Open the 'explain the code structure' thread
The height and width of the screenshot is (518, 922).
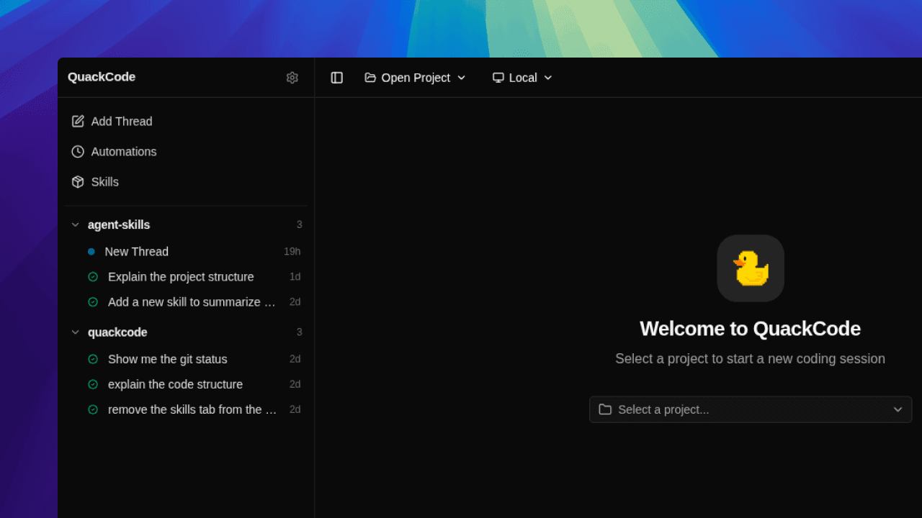coord(175,384)
